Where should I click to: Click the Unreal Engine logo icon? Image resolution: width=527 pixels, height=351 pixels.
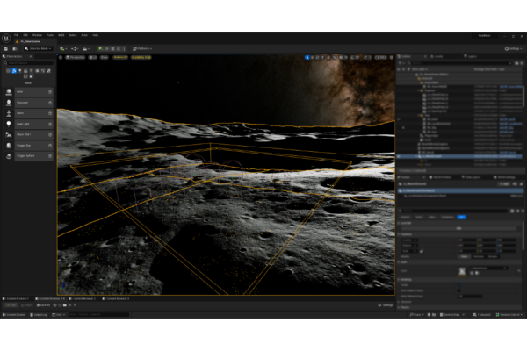(x=7, y=37)
